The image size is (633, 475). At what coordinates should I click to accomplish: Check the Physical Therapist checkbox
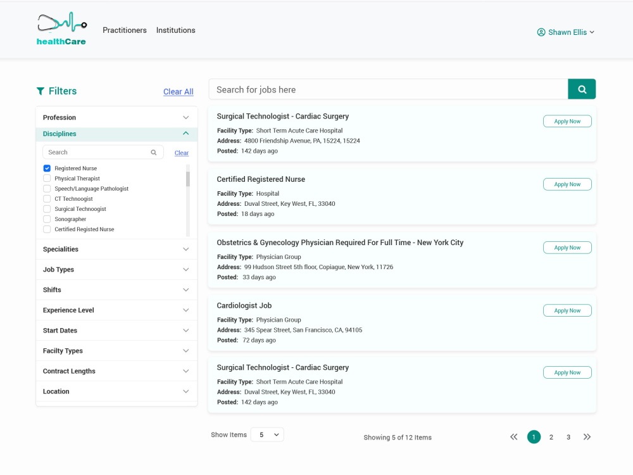click(47, 179)
